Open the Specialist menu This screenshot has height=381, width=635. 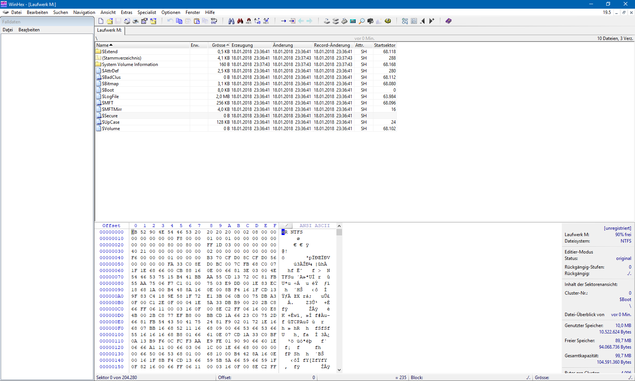147,12
